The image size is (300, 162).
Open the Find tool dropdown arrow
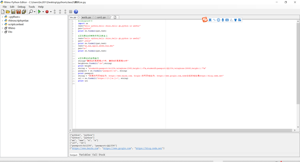click(x=34, y=12)
